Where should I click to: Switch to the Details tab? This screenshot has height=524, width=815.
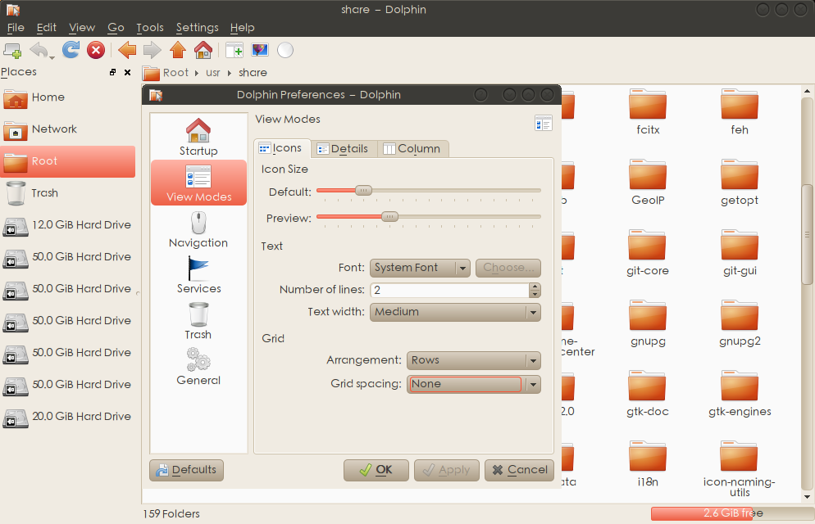point(344,149)
